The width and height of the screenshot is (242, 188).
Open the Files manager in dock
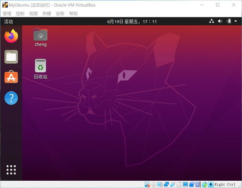pyautogui.click(x=11, y=57)
